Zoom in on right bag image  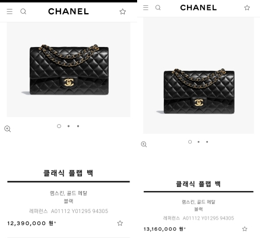[x=144, y=144]
